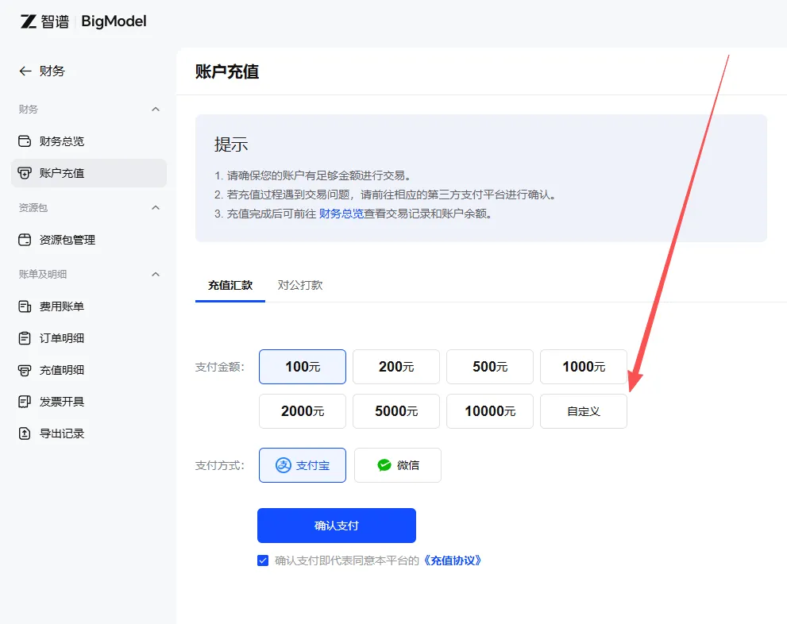Click the 导出记录 upload icon
The width and height of the screenshot is (787, 624).
click(x=25, y=433)
